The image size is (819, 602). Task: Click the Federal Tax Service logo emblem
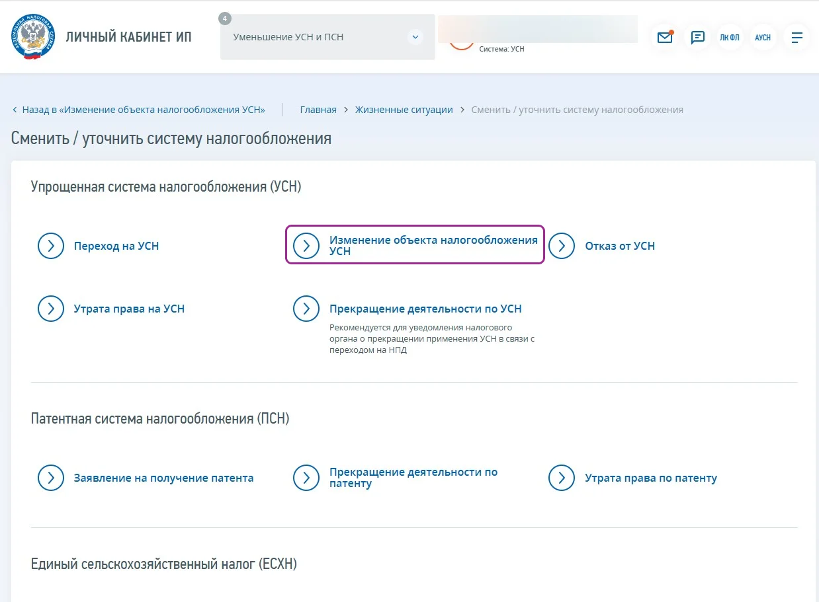tap(33, 37)
